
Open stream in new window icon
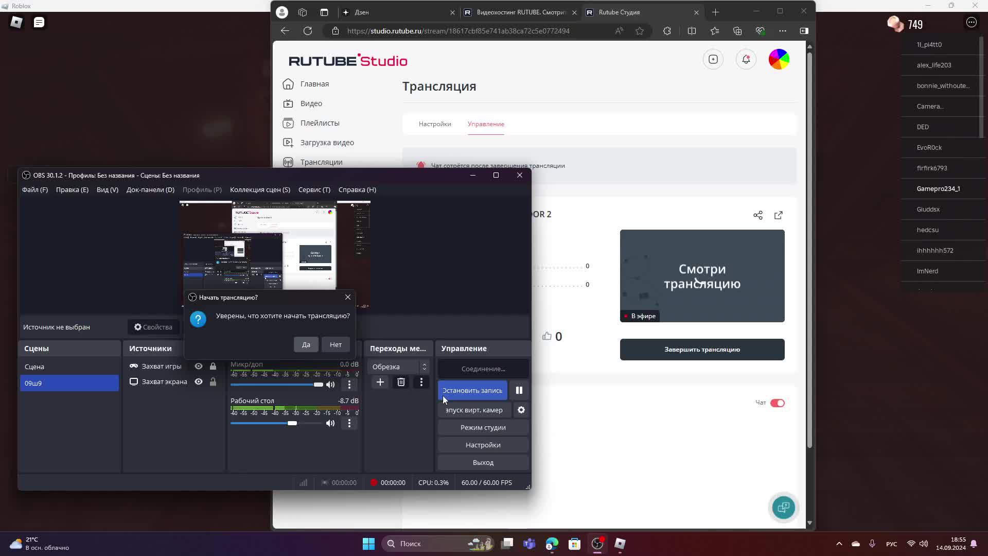(x=779, y=215)
